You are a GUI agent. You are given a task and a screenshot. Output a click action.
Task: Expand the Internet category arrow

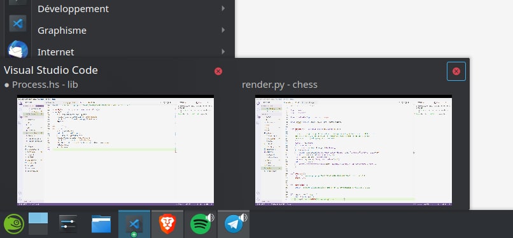click(223, 52)
